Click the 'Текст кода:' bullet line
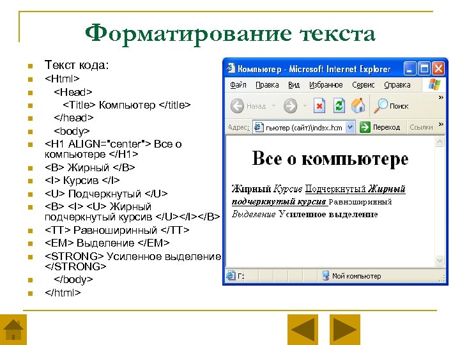 coord(77,65)
